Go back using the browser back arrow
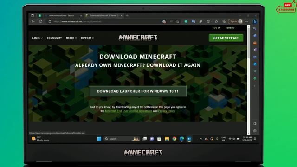 [x=33, y=21]
